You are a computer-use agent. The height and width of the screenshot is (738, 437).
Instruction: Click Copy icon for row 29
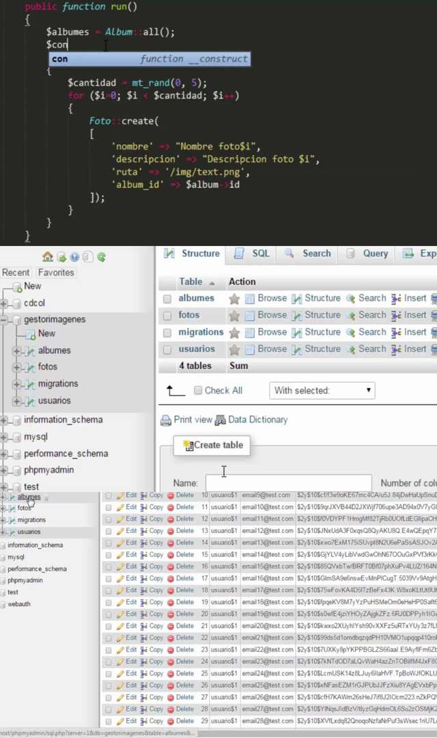[x=144, y=721]
